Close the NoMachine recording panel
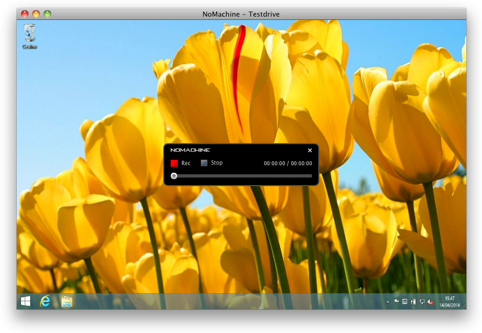 coord(310,151)
